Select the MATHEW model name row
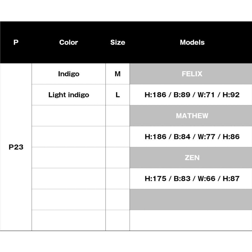The height and width of the screenshot is (252, 252). coord(192,116)
